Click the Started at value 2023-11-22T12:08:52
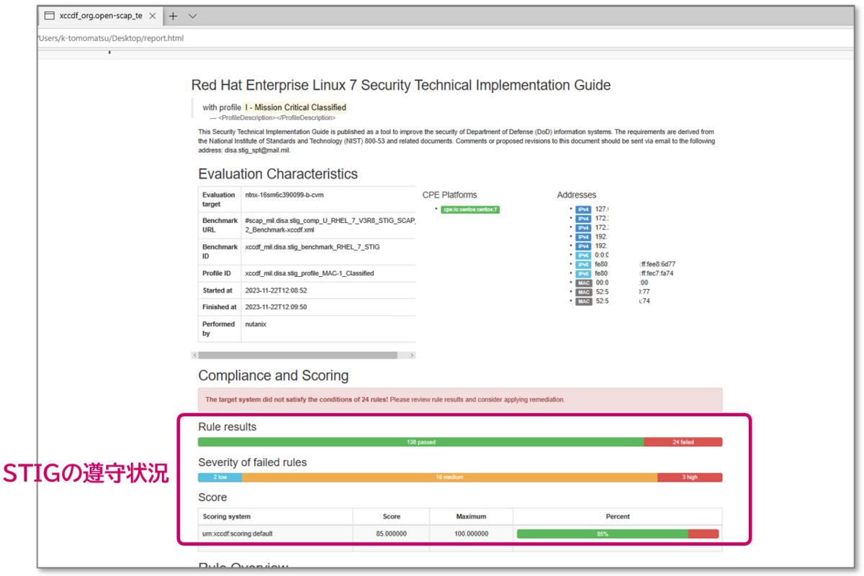Screen dimensions: 864x576 276,291
